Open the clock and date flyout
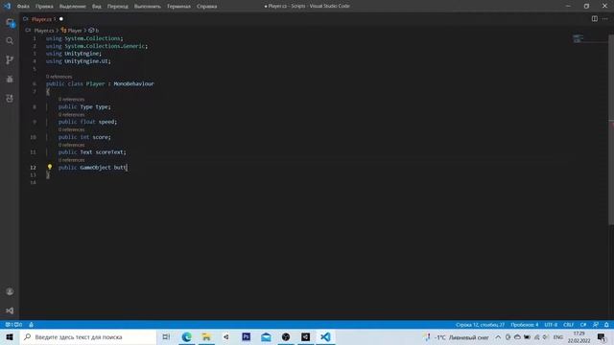614x345 pixels. coord(579,337)
